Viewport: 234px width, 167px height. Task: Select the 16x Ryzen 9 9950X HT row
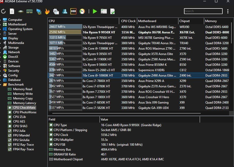click(139, 32)
